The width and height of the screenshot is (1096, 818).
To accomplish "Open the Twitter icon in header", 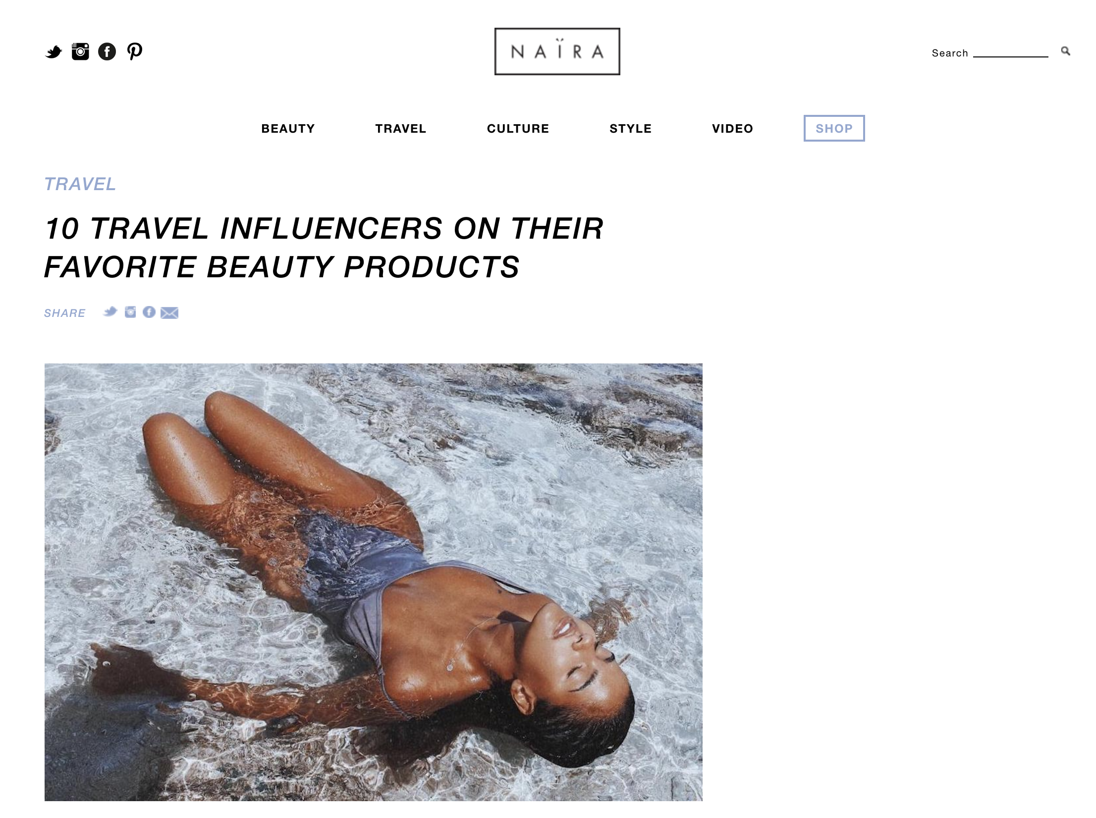I will tap(54, 51).
